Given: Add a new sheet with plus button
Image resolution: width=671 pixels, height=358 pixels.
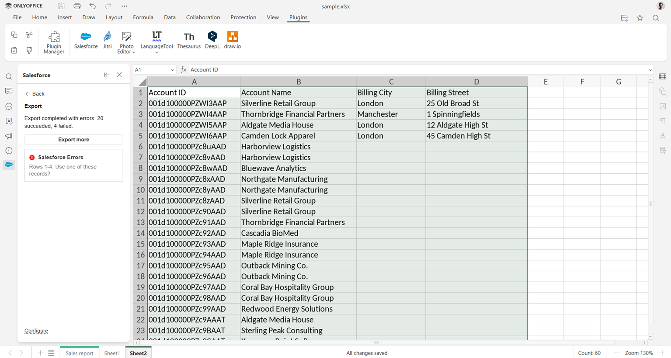Looking at the screenshot, I should (x=40, y=353).
